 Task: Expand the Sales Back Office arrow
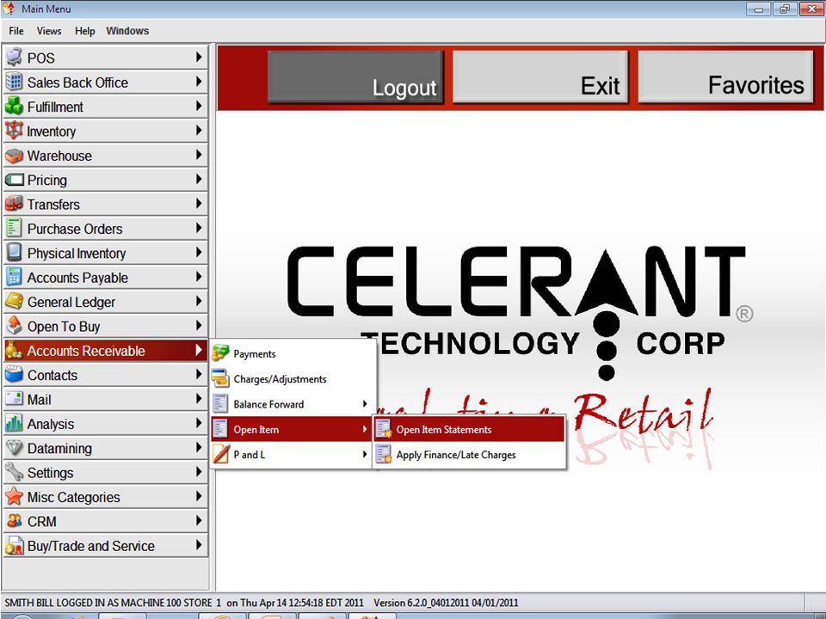[199, 82]
